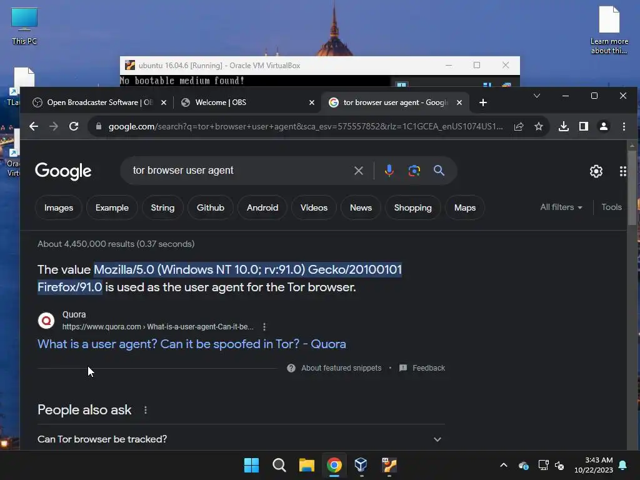Screen dimensions: 640x480
Task: Open the Quora user agent result link
Action: (x=191, y=344)
